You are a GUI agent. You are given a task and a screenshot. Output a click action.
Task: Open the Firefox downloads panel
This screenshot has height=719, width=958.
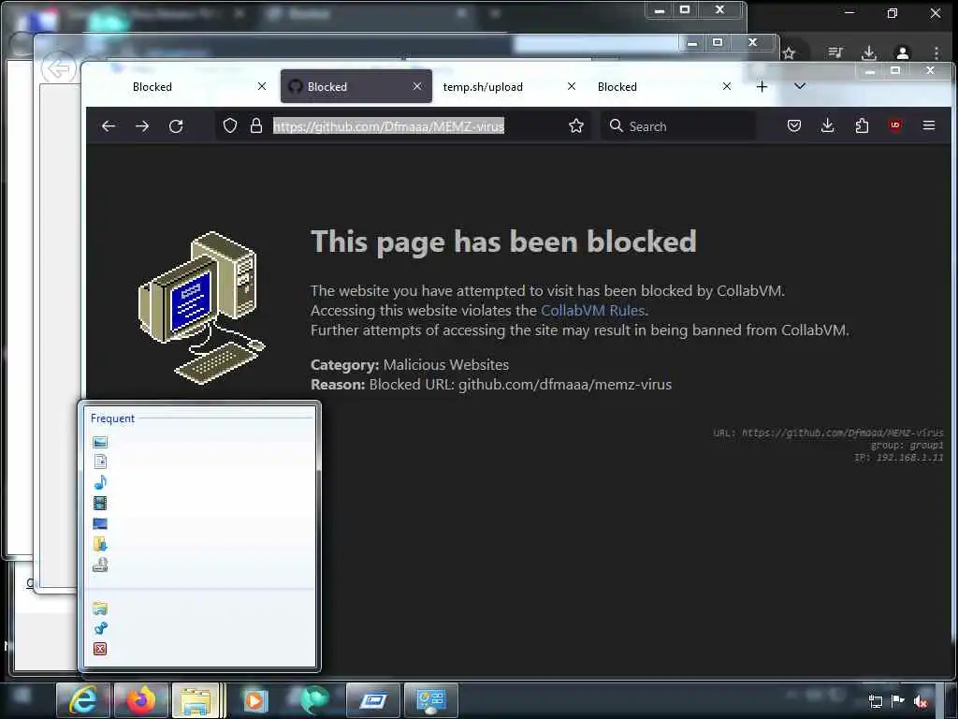tap(827, 126)
